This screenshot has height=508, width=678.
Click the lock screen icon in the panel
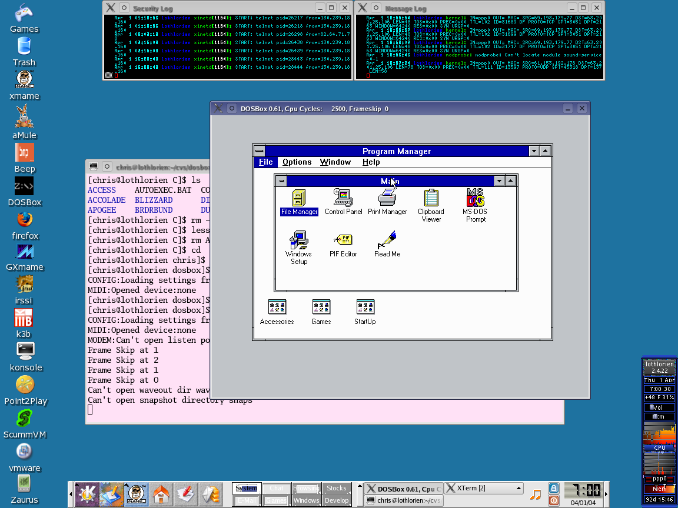click(x=553, y=488)
